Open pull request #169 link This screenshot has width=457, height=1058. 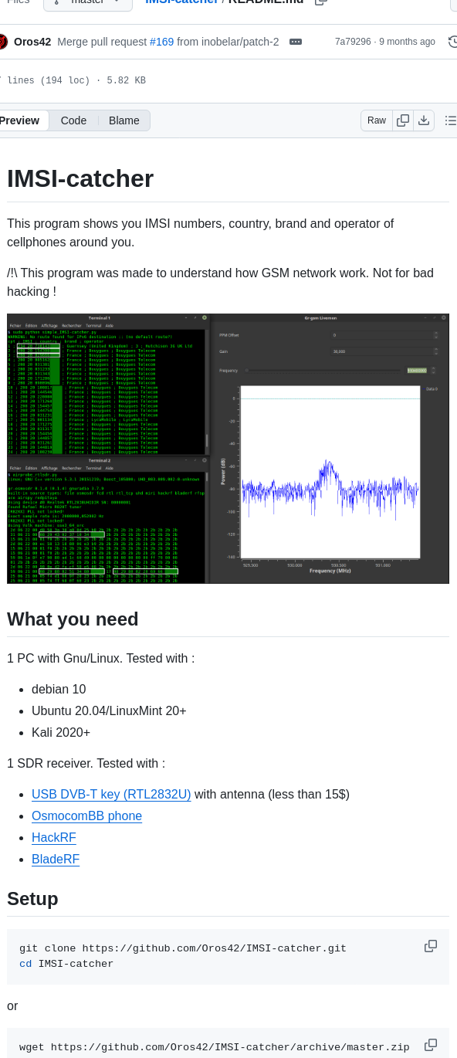161,42
